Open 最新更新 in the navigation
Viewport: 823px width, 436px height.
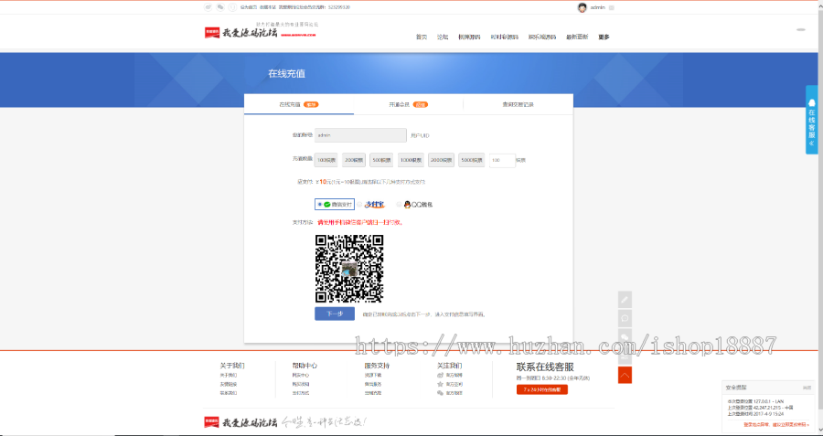577,37
